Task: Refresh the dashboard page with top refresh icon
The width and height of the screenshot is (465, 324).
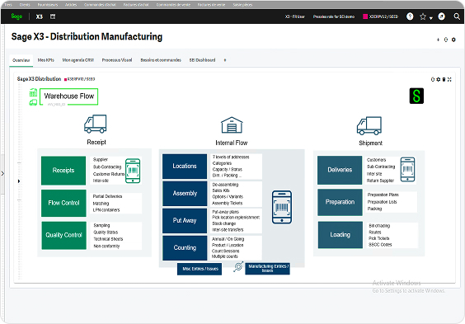Action: tap(446, 40)
